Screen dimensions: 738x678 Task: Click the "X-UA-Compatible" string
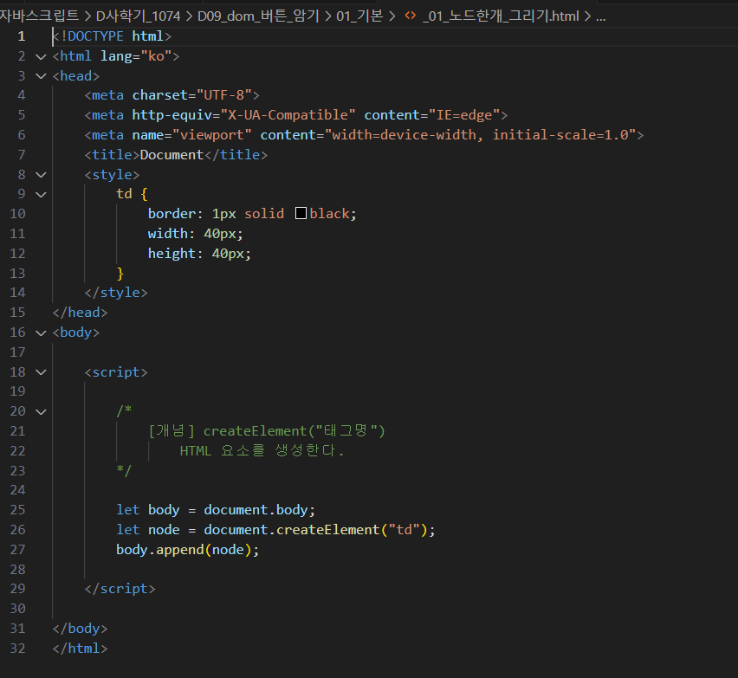[288, 115]
